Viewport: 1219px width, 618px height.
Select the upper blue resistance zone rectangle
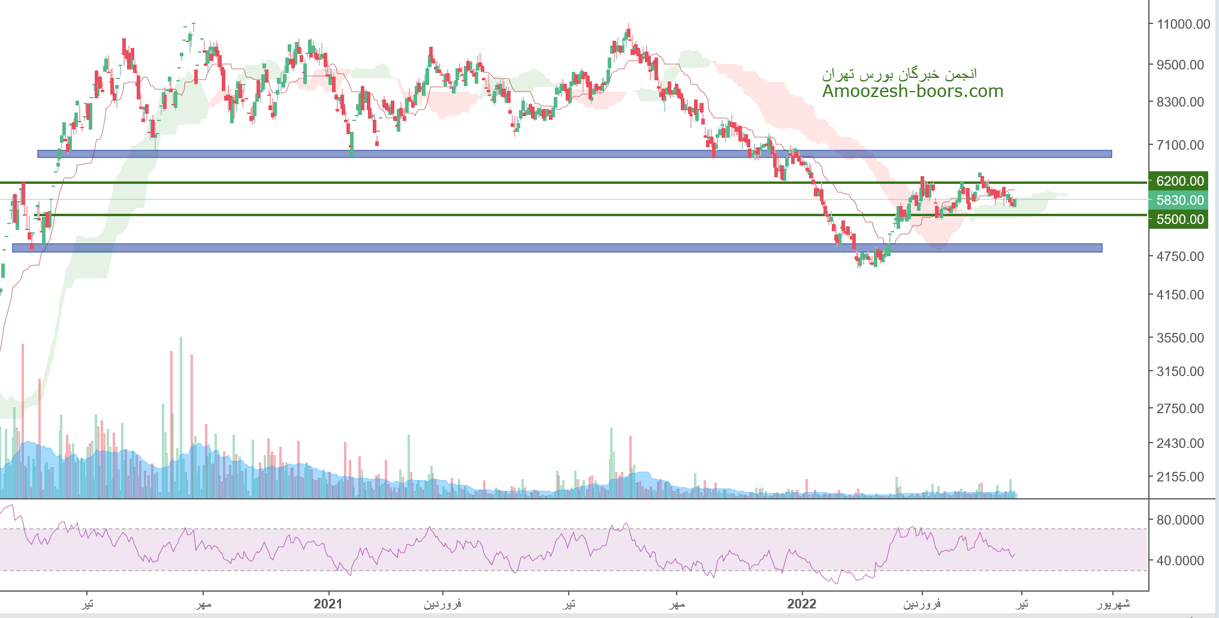[574, 154]
